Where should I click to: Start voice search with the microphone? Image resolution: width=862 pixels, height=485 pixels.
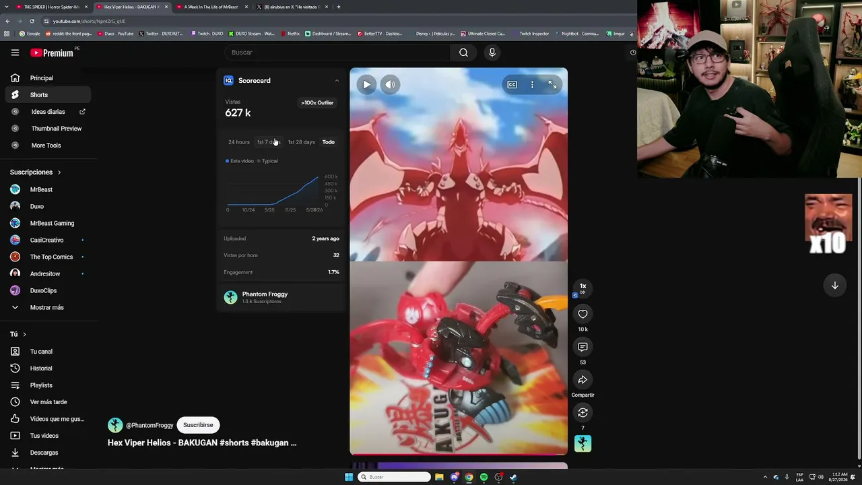click(x=492, y=53)
